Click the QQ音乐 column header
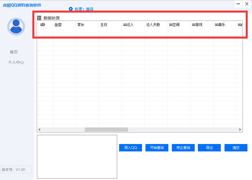 pyautogui.click(x=225, y=25)
